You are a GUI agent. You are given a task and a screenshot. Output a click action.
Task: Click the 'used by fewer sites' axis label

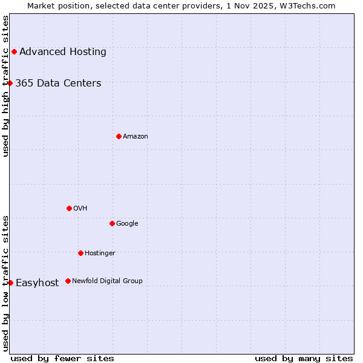[x=62, y=358]
